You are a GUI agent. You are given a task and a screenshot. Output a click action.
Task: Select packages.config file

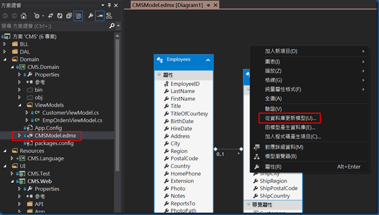[x=54, y=143]
